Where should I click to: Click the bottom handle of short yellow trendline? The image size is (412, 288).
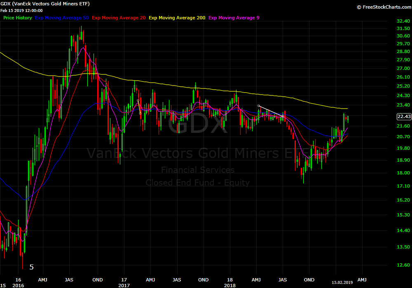tap(140, 114)
